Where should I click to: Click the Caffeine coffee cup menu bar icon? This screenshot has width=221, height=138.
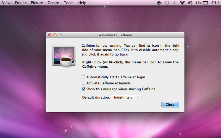(x=159, y=3)
